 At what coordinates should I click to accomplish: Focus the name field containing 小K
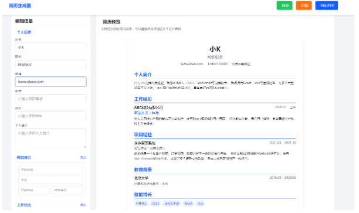click(50, 48)
